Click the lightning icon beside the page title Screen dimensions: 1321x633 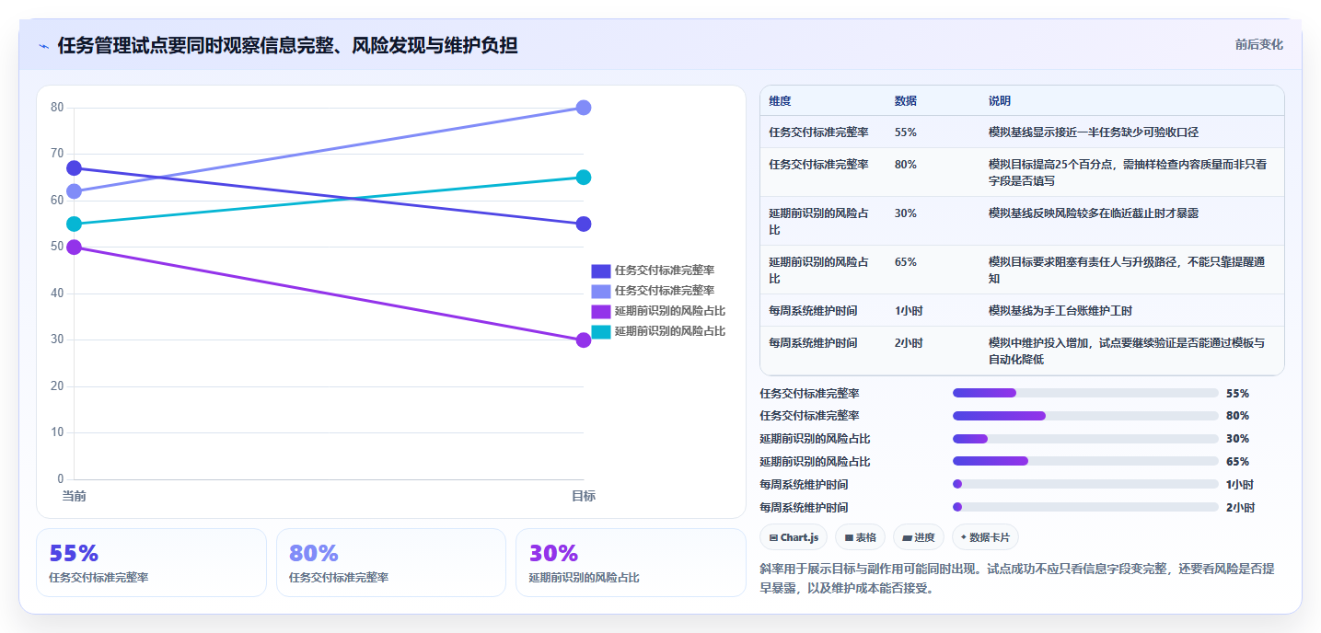click(x=44, y=46)
